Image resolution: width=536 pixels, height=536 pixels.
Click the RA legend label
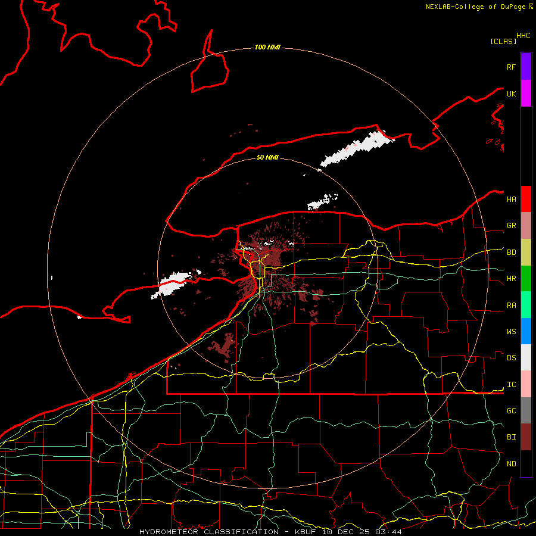[x=511, y=306]
